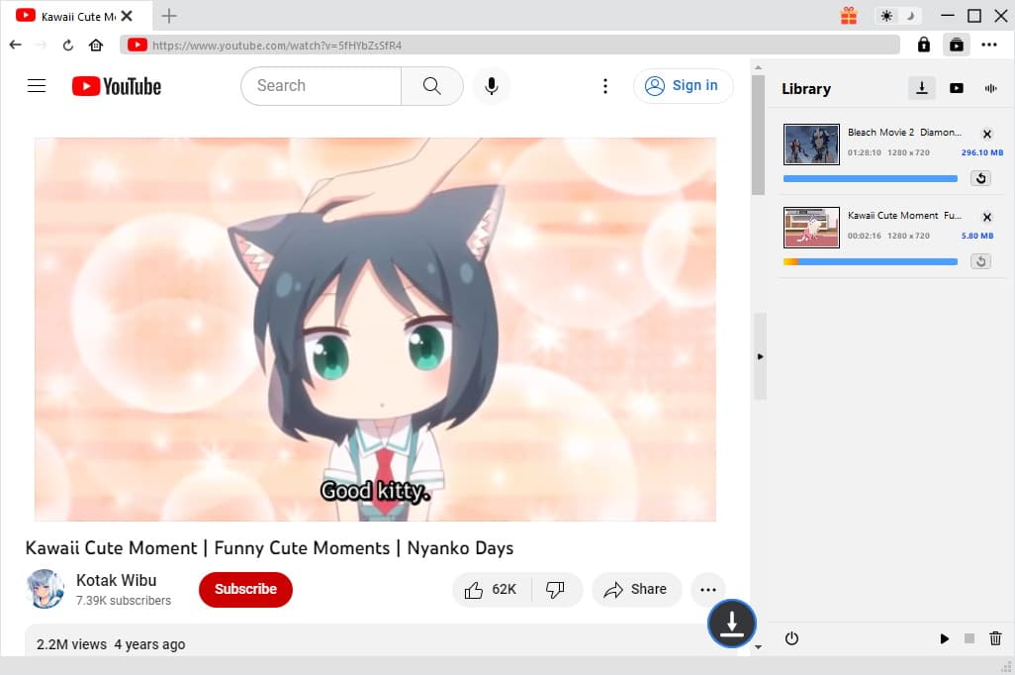Collapse the Library side panel arrow
The height and width of the screenshot is (675, 1015).
tap(760, 356)
